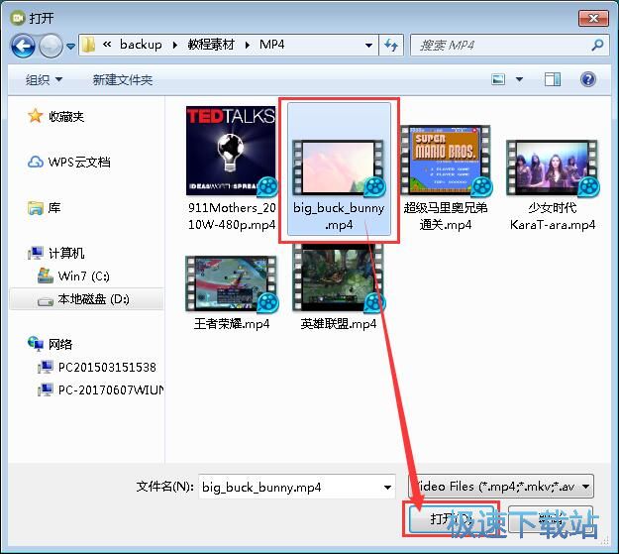Image resolution: width=619 pixels, height=554 pixels.
Task: Select the Super Mario Bros video thumbnail
Action: (446, 160)
